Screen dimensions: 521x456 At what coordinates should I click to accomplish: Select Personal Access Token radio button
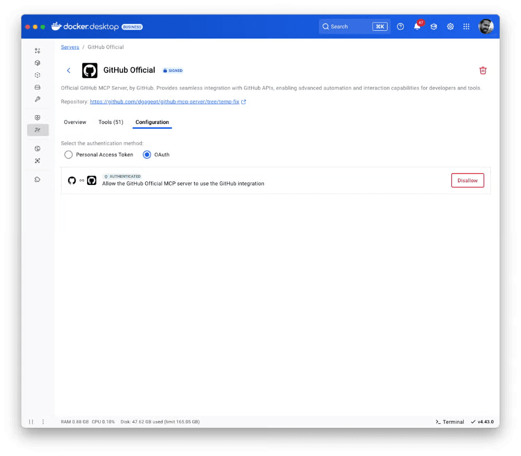(x=68, y=155)
